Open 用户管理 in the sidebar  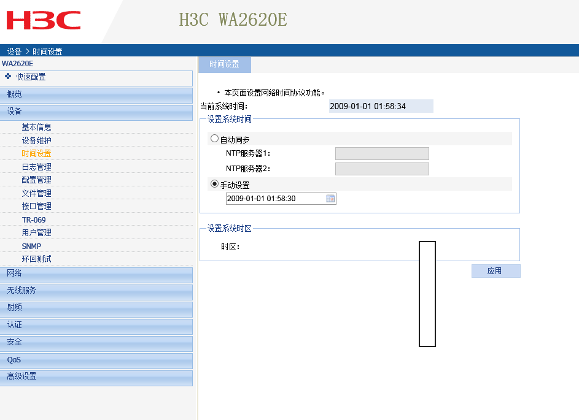(x=36, y=232)
